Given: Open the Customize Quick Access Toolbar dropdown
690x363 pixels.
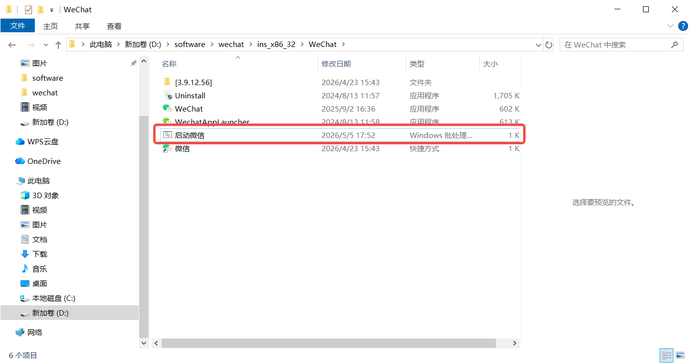Looking at the screenshot, I should [x=51, y=10].
